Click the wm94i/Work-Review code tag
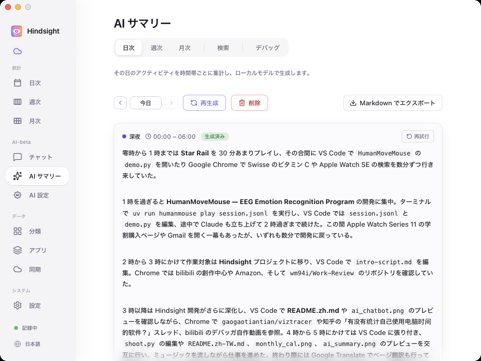 (322, 273)
